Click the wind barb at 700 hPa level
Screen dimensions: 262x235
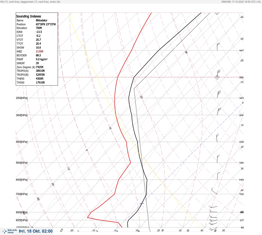coord(214,191)
